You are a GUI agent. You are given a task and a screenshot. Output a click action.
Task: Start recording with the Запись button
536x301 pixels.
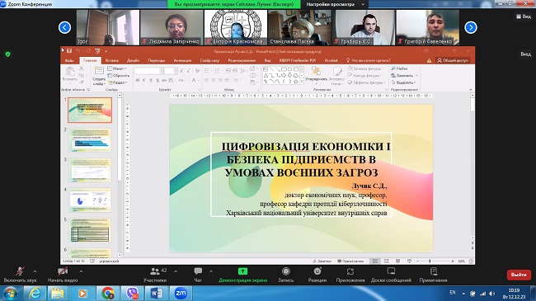click(x=286, y=275)
